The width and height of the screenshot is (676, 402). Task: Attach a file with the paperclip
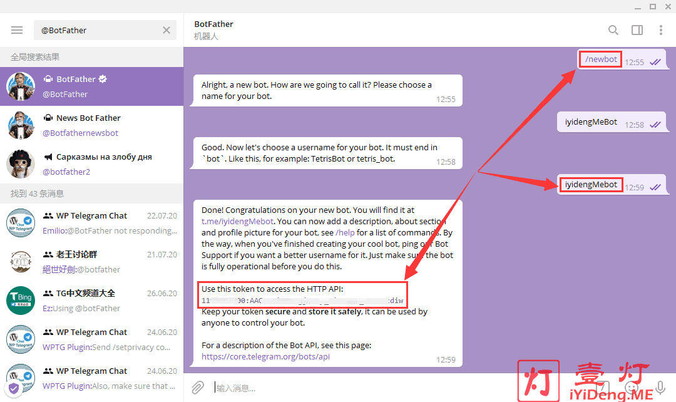click(x=198, y=388)
